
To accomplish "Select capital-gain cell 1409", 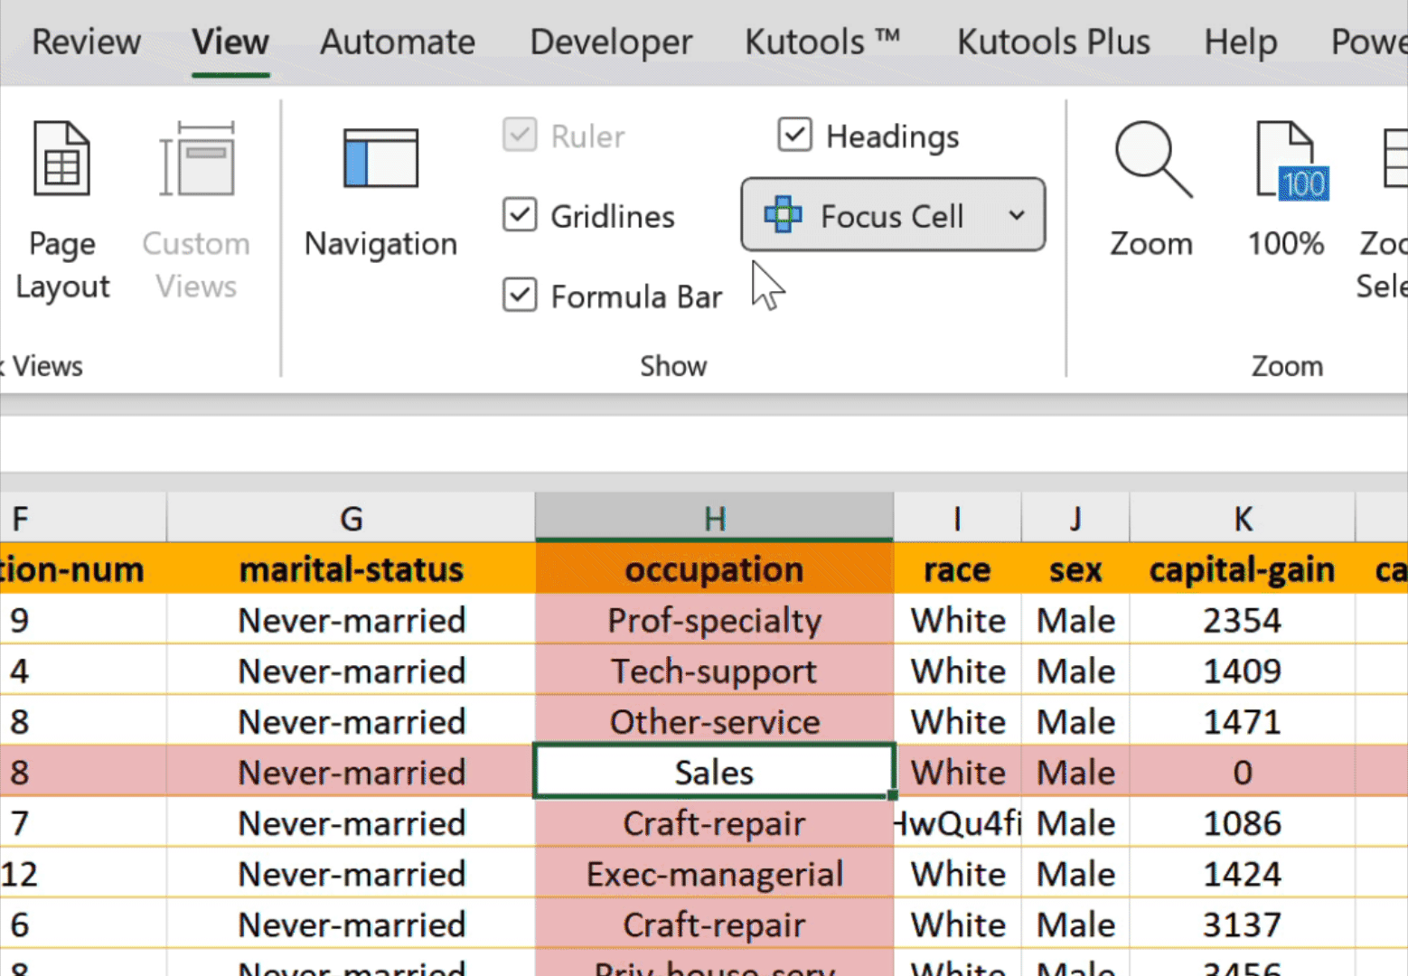I will coord(1243,671).
